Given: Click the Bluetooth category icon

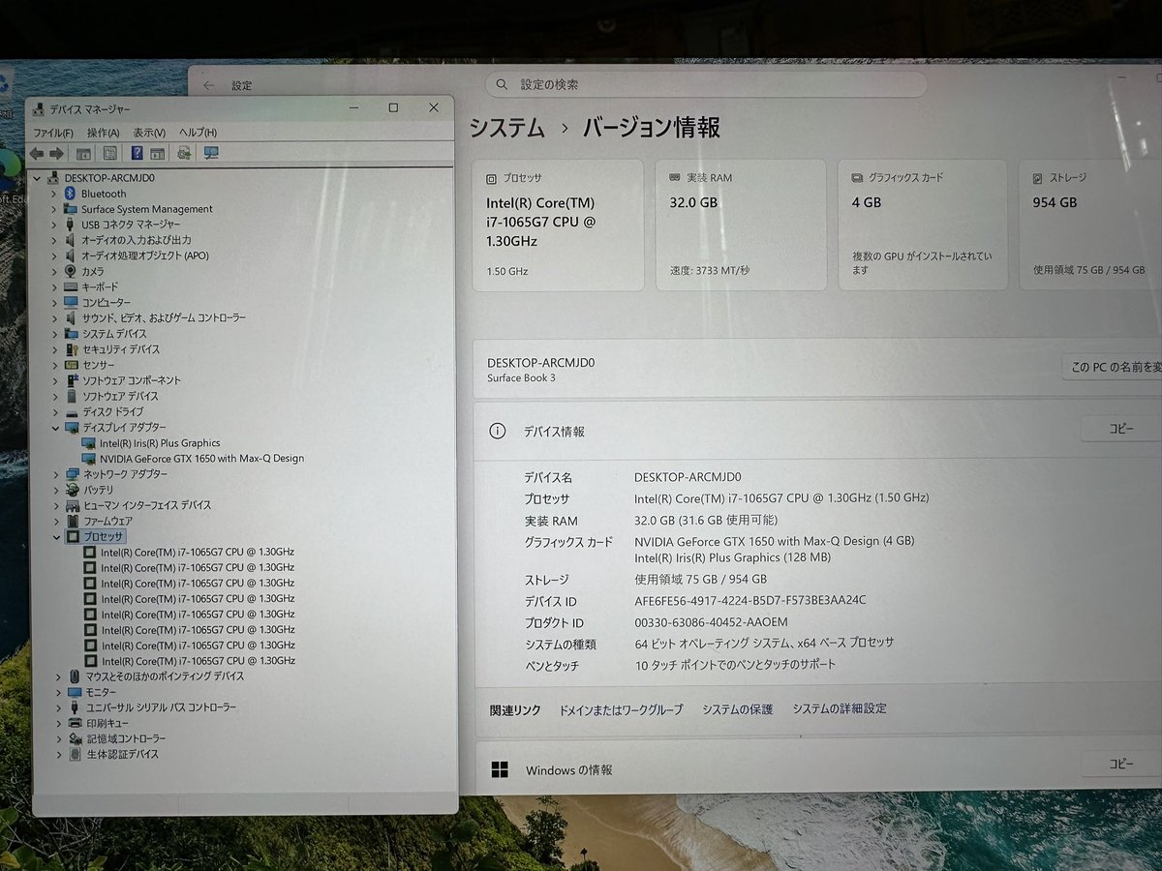Looking at the screenshot, I should [x=70, y=194].
